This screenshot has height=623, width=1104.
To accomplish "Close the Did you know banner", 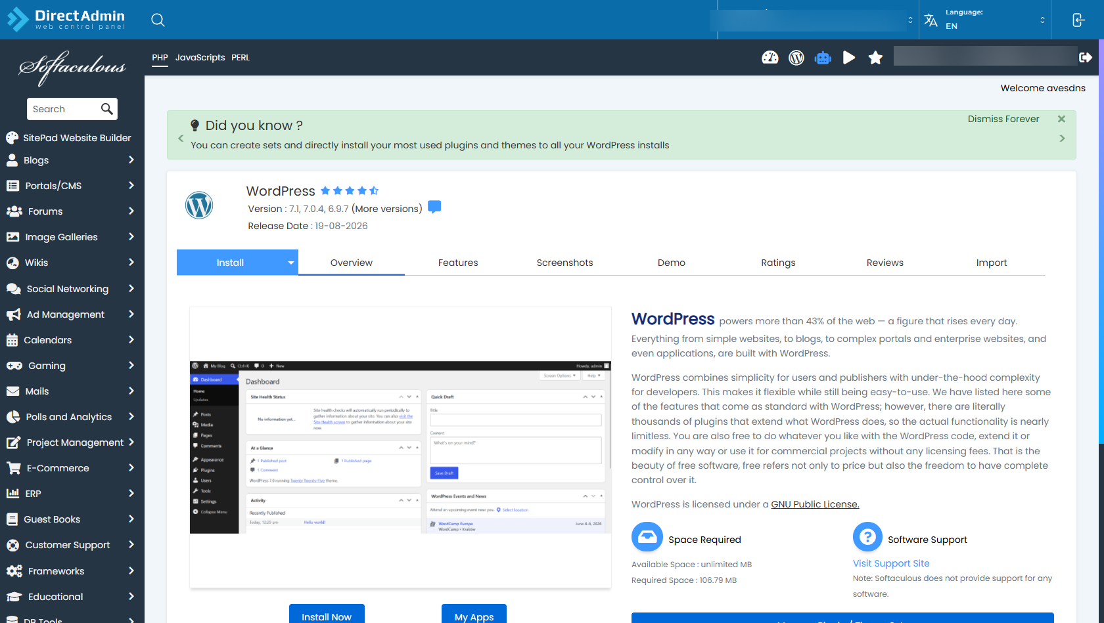I will (1061, 119).
